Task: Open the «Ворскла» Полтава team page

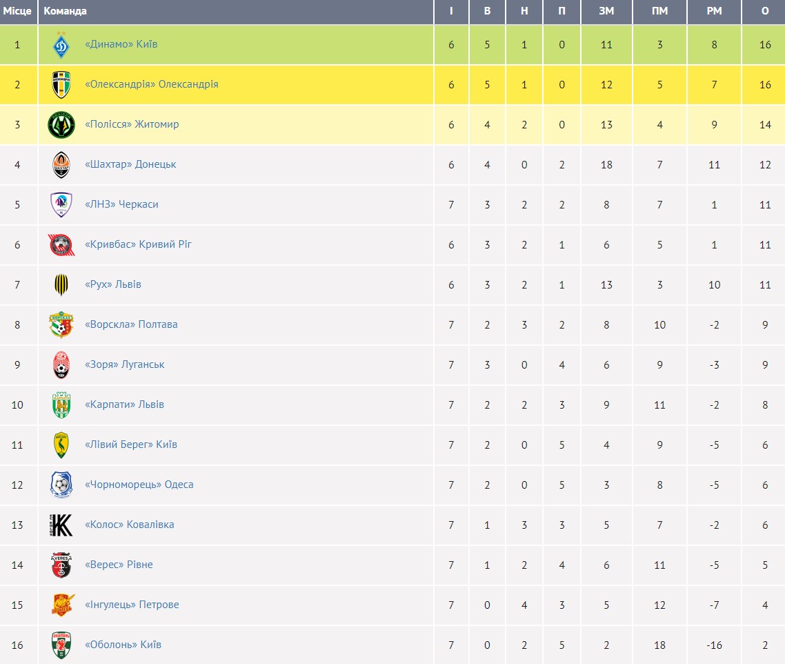Action: 131,324
